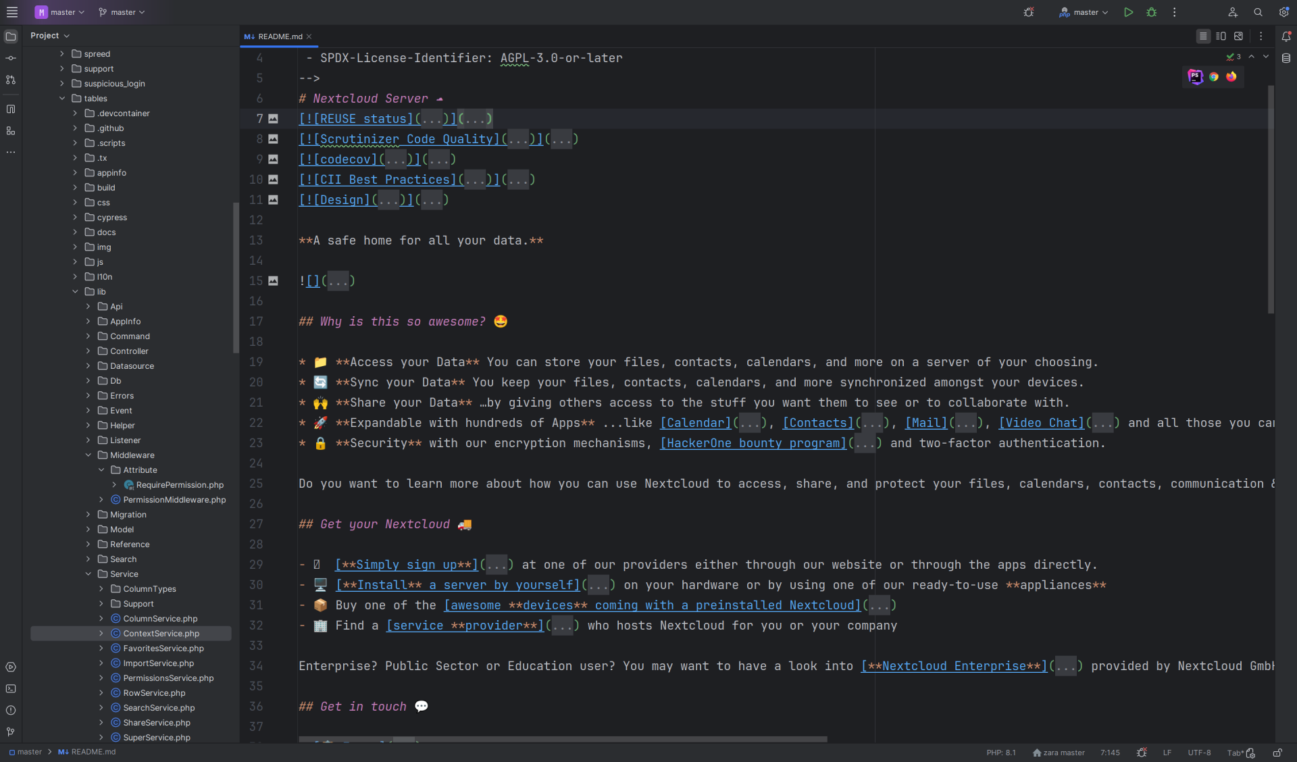This screenshot has height=762, width=1297.
Task: Open IDE settings gear
Action: point(1283,12)
